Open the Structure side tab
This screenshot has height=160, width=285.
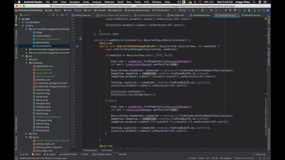click(16, 36)
